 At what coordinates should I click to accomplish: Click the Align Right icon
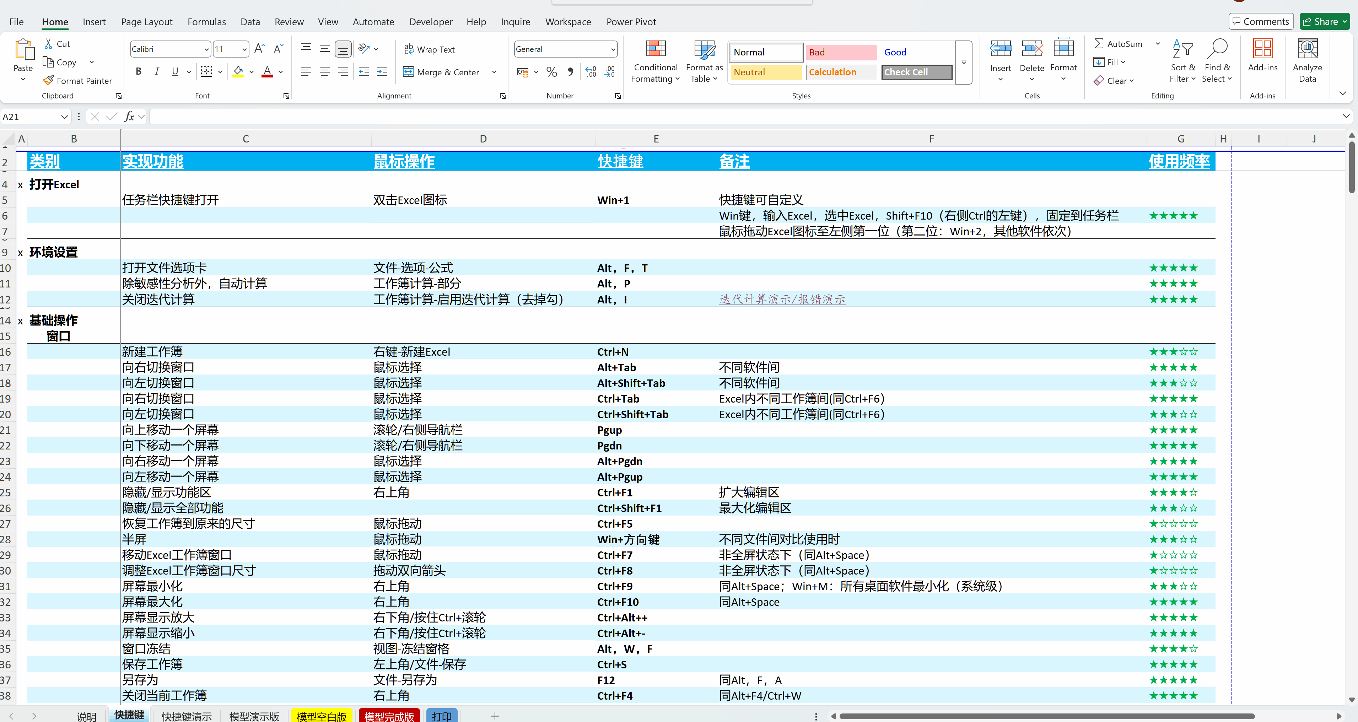click(x=343, y=72)
